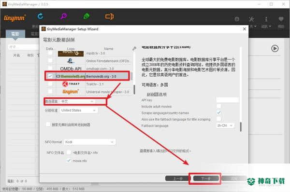Select the first movies tab in main window
Viewport: 290px width, 192px height.
click(15, 34)
